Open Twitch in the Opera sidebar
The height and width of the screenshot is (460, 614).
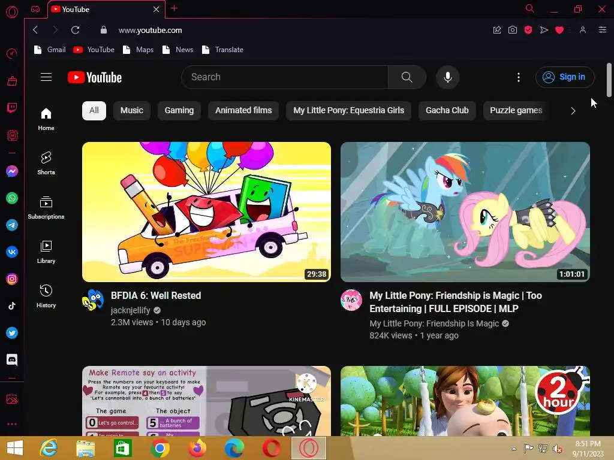pos(12,108)
